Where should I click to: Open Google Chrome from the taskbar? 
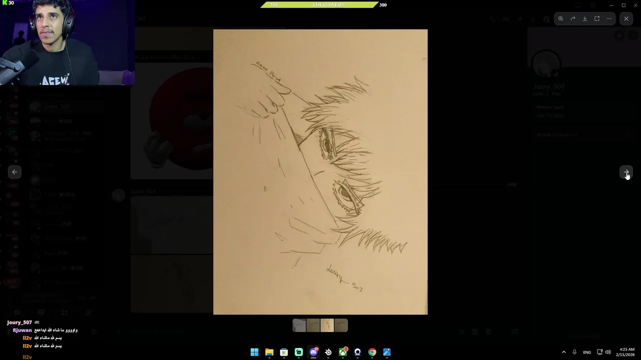[372, 352]
